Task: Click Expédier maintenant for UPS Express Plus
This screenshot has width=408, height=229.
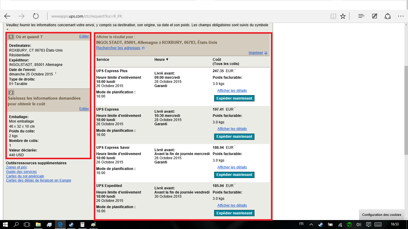Action: click(x=234, y=98)
